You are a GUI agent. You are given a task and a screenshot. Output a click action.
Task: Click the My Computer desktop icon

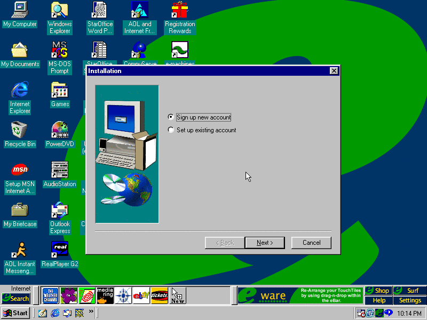click(x=20, y=14)
